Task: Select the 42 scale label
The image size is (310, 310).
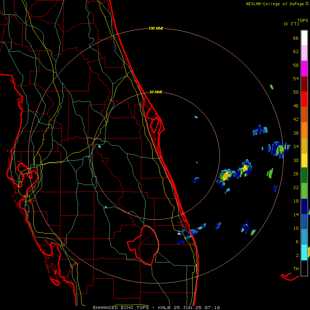Action: pos(296,120)
